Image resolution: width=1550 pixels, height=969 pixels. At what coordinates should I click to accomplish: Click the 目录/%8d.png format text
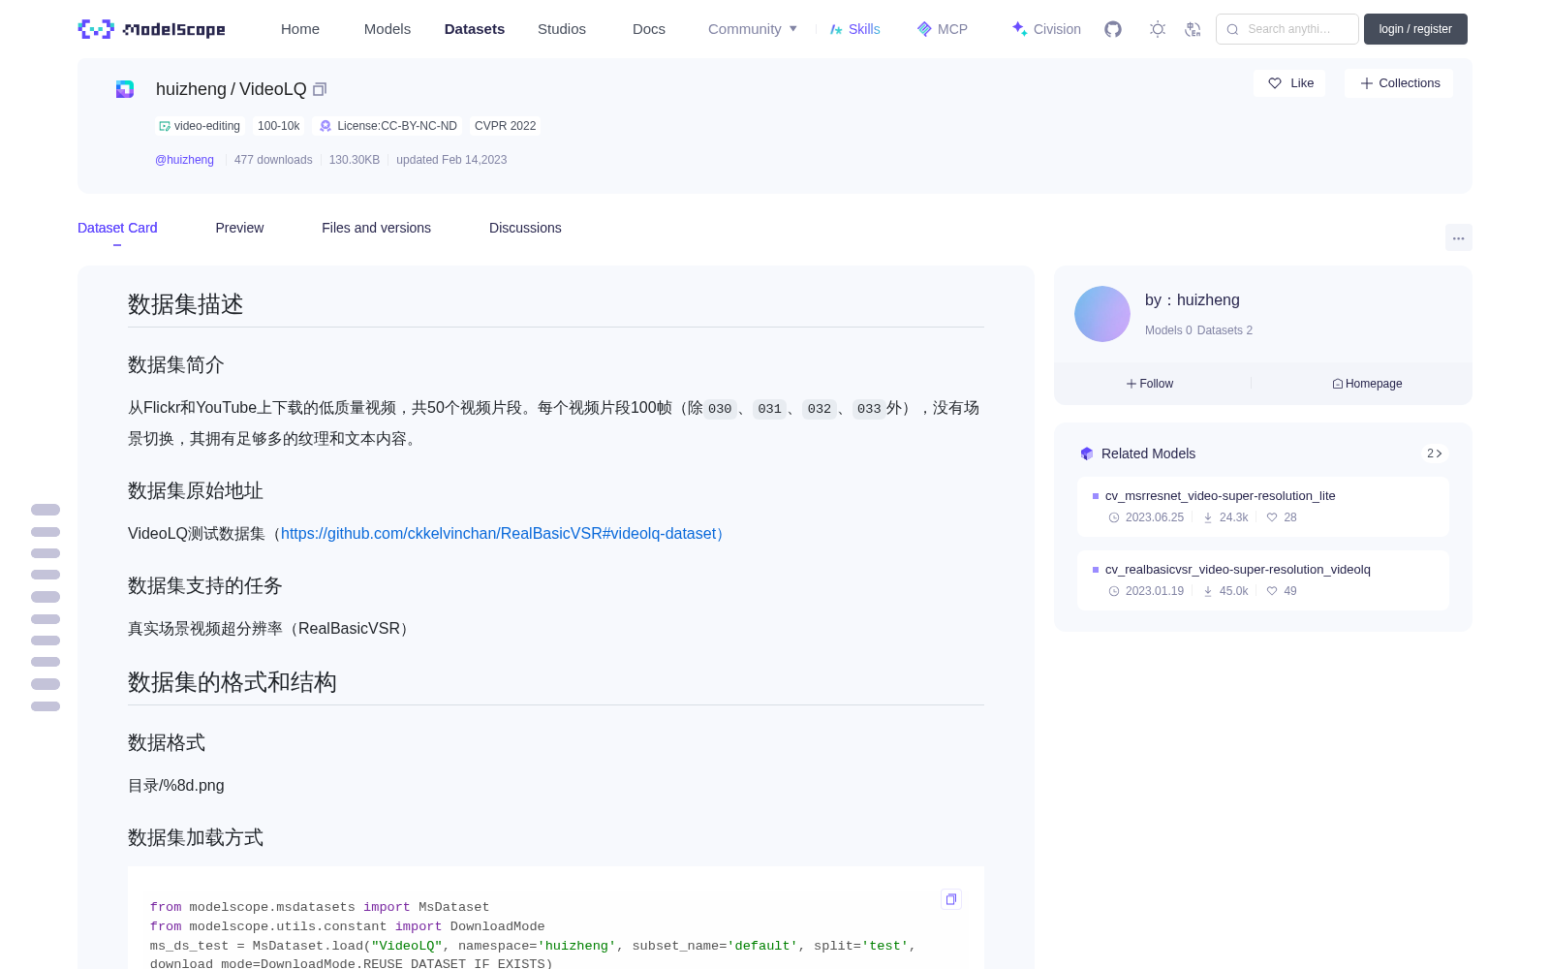(x=176, y=786)
